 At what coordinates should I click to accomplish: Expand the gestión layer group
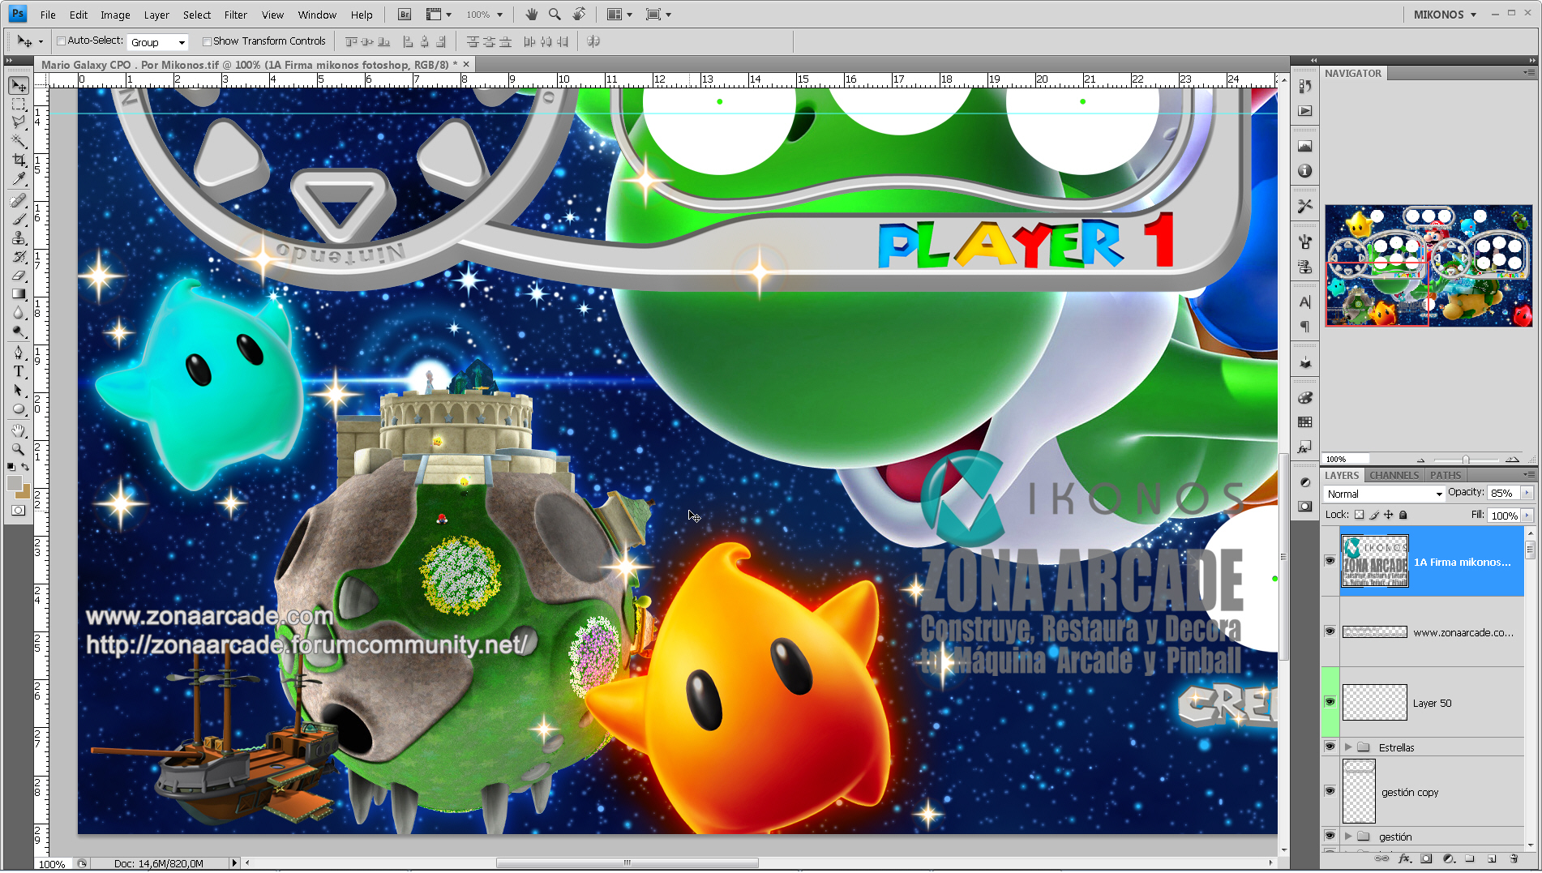pyautogui.click(x=1348, y=836)
